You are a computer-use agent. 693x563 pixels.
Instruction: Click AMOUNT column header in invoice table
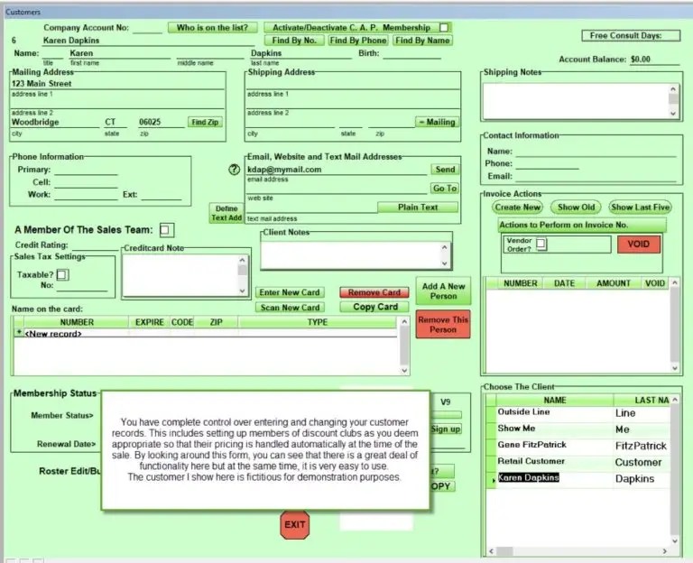pos(613,283)
